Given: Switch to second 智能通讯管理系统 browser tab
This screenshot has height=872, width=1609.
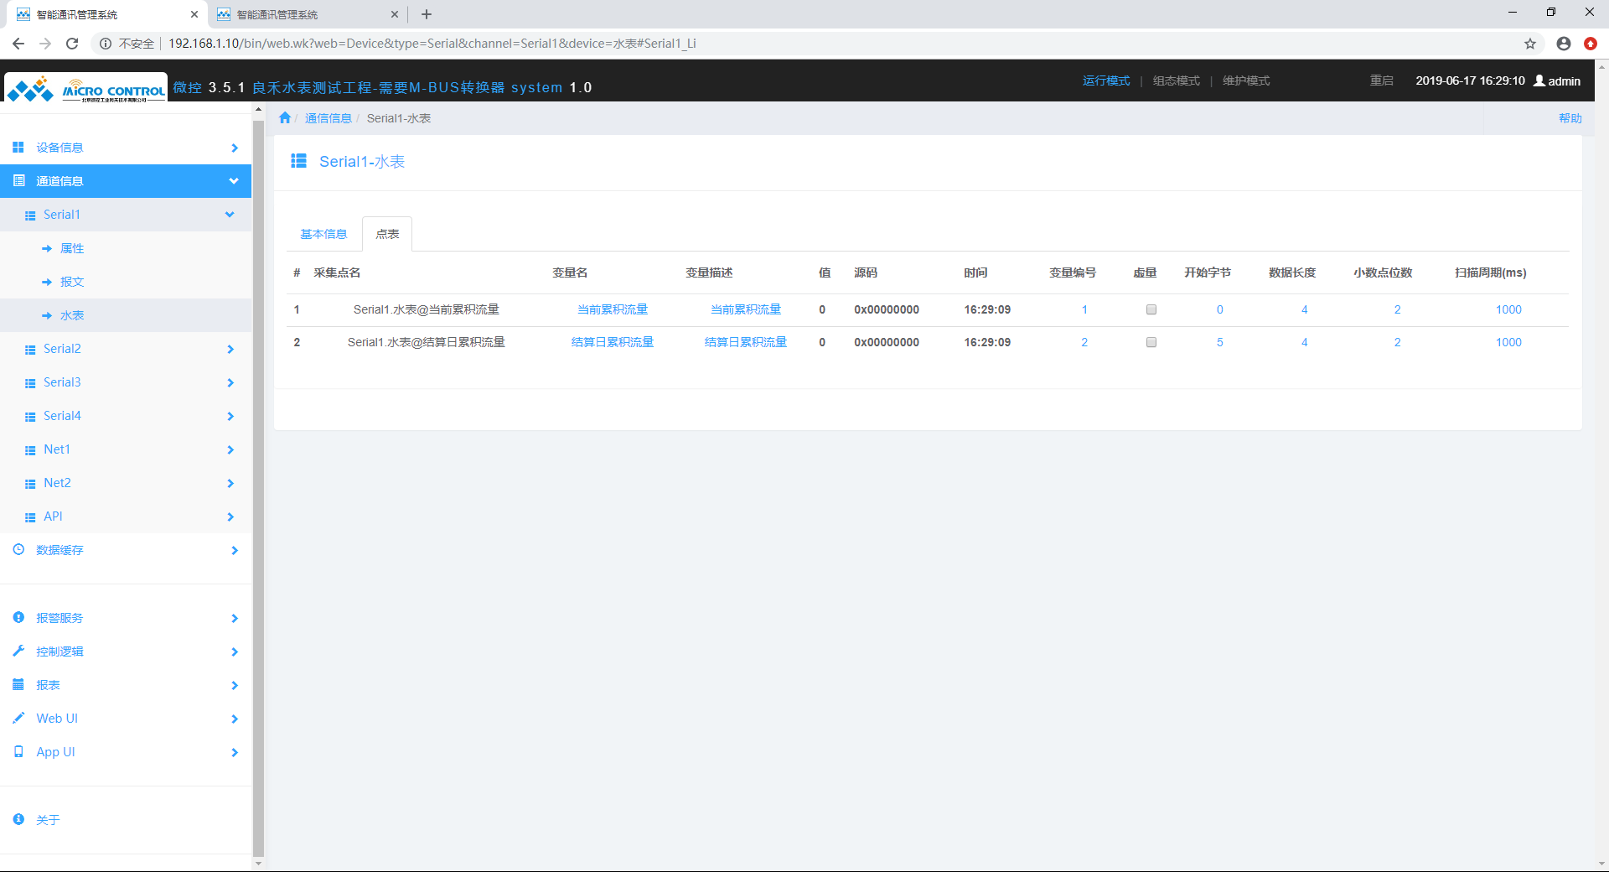Looking at the screenshot, I should coord(306,14).
